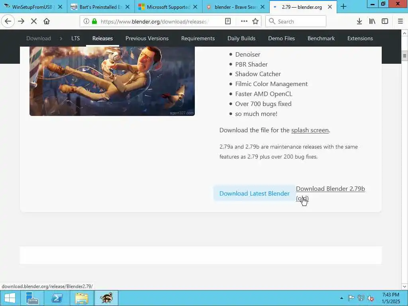This screenshot has width=408, height=306.
Task: Click the 'Faster AMD OpenCL' list item
Action: coord(264,94)
